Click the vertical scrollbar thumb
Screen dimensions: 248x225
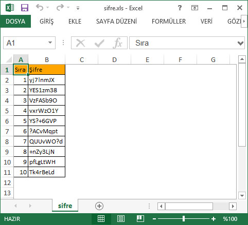tap(242, 105)
